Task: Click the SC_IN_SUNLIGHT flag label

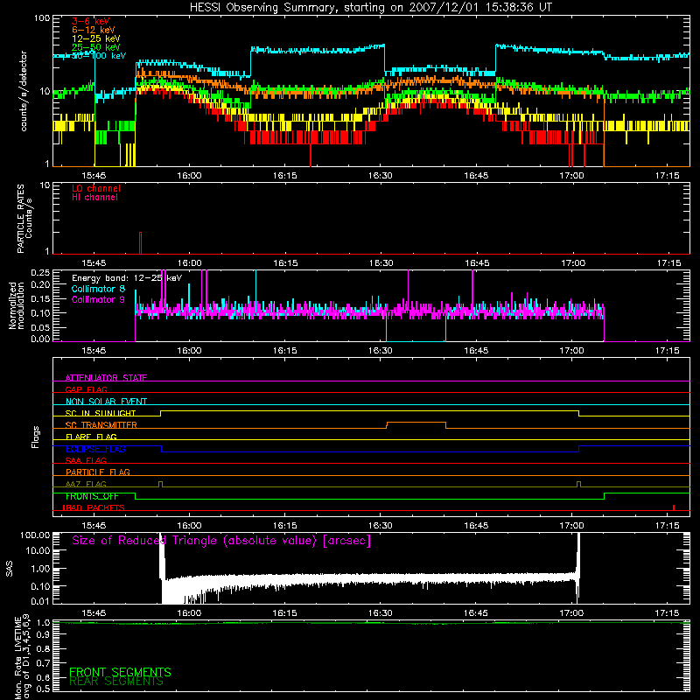Action: click(101, 413)
